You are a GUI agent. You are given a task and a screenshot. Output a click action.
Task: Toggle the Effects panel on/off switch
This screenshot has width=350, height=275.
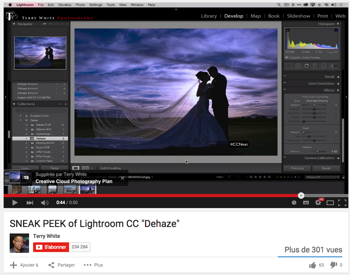285,90
